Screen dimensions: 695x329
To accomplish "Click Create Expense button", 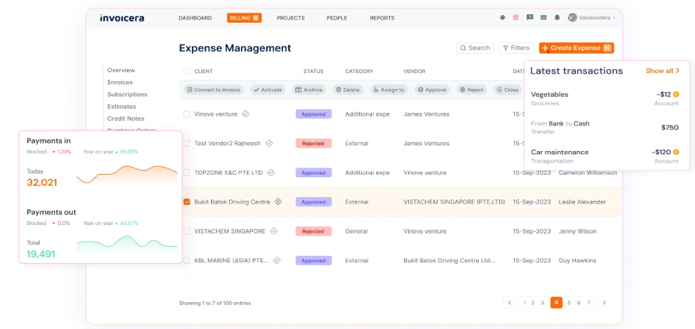I will coord(576,48).
